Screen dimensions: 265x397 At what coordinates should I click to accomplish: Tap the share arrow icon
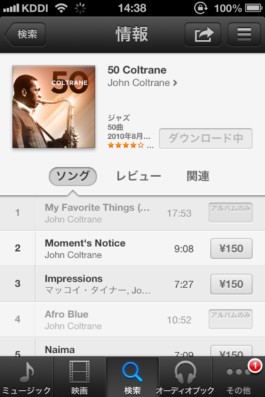coord(203,34)
